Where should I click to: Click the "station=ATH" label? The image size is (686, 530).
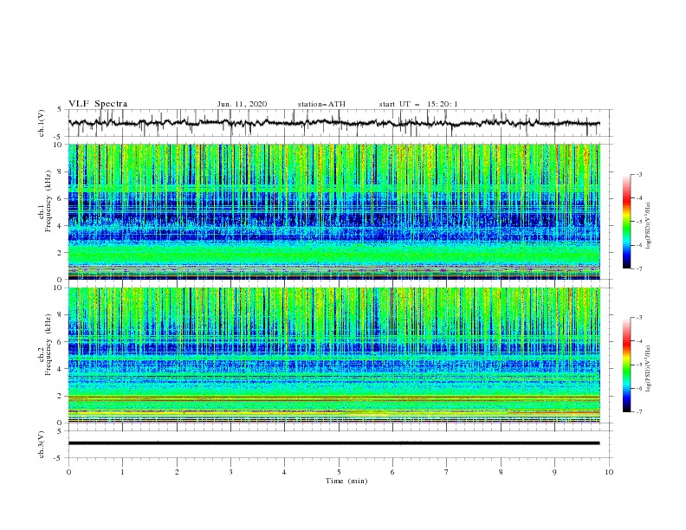[x=321, y=104]
